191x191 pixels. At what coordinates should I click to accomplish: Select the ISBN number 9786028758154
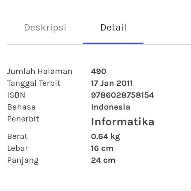pyautogui.click(x=122, y=95)
